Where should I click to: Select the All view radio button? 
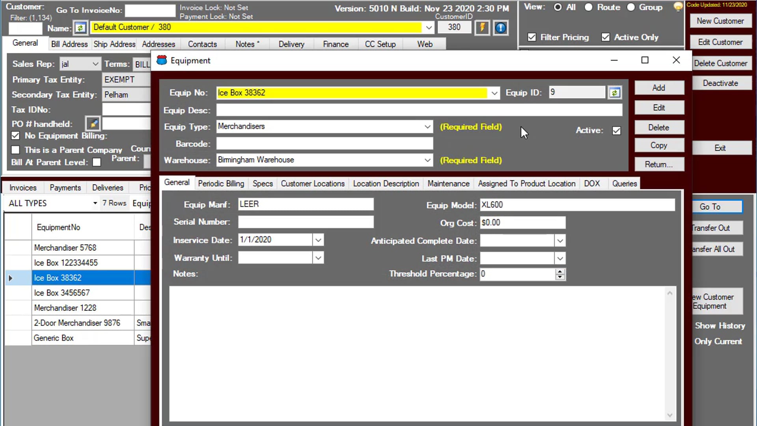(x=557, y=7)
